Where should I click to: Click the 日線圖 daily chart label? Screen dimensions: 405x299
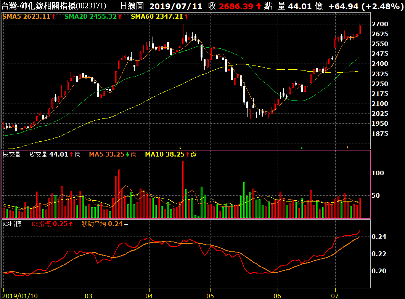[132, 6]
